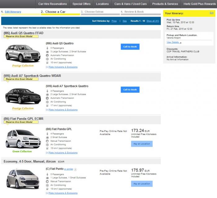217x198 pixels.
Task: Click air conditioning icon for Fiat Panda
Action: click(x=47, y=144)
